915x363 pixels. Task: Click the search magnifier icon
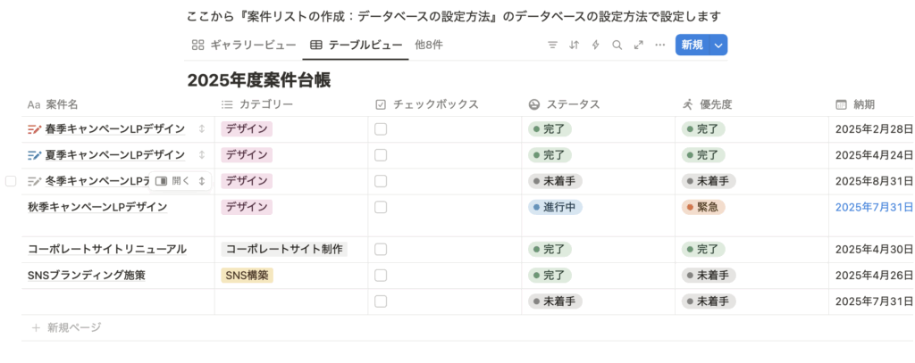pos(617,45)
